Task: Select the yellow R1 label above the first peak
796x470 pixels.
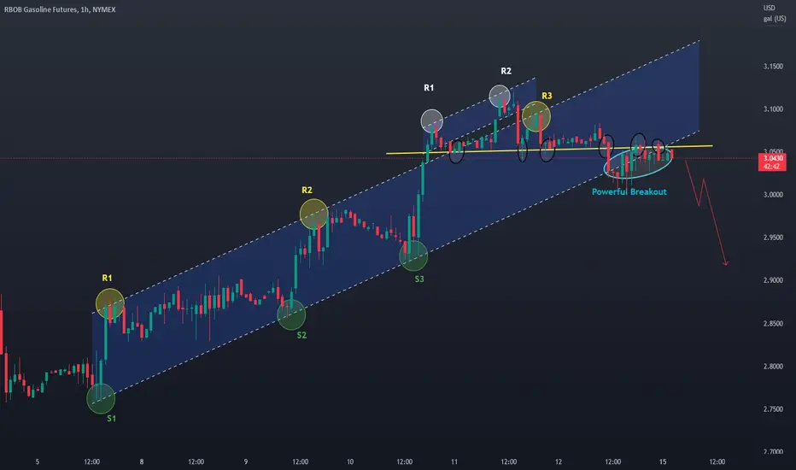Action: pos(107,278)
